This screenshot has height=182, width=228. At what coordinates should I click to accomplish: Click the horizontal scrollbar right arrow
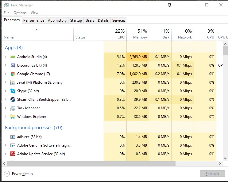[220, 163]
